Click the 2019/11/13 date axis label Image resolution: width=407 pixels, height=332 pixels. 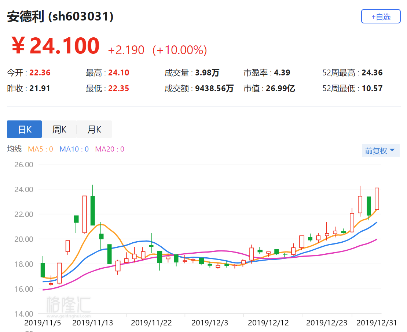coord(93,323)
